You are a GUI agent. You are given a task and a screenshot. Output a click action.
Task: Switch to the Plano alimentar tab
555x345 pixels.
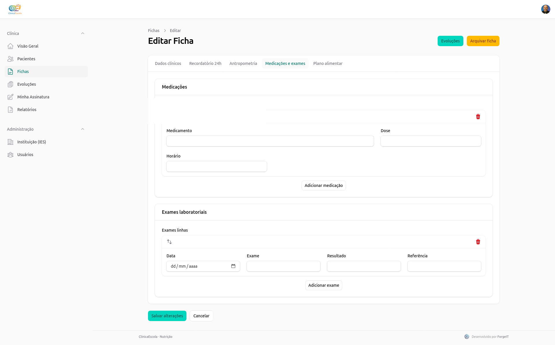(x=328, y=63)
